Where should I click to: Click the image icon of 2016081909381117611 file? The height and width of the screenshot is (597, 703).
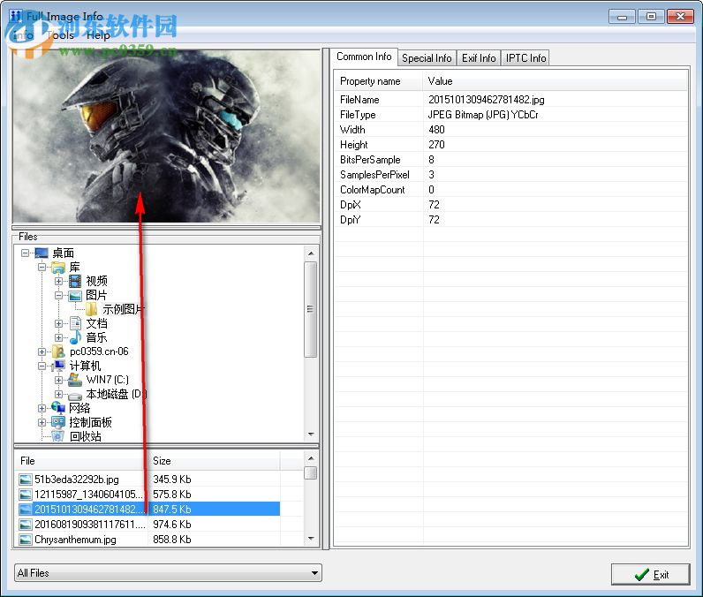tap(26, 525)
